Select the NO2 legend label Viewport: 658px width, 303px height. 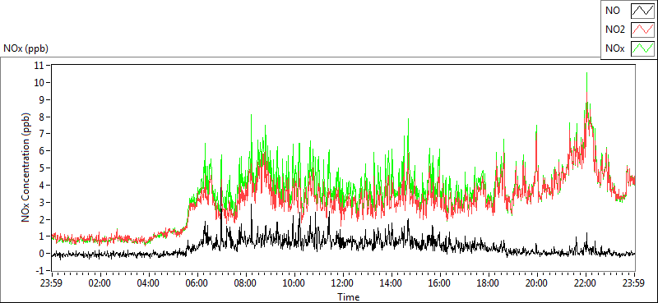(x=614, y=30)
